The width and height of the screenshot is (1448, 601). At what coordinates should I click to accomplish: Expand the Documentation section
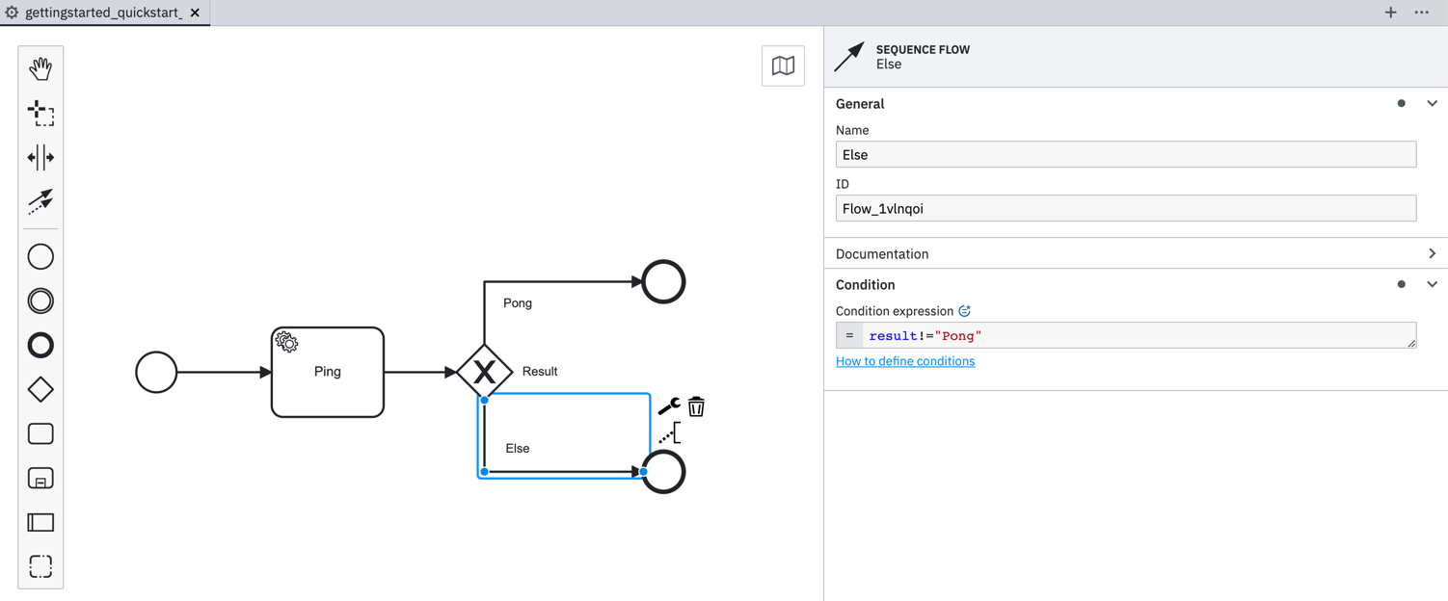pos(1432,253)
